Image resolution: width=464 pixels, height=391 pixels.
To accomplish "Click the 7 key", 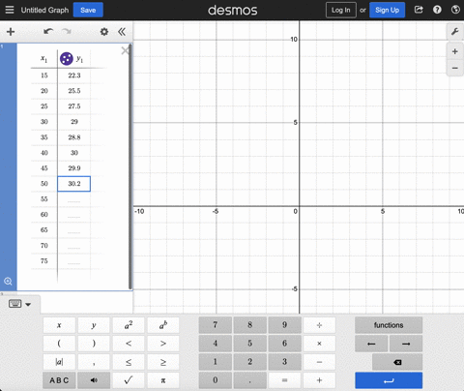I will click(x=215, y=325).
